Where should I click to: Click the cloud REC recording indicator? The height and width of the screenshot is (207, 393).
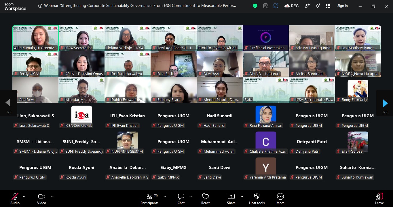pyautogui.click(x=291, y=6)
